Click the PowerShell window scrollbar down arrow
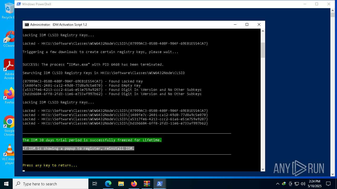 (x=333, y=174)
